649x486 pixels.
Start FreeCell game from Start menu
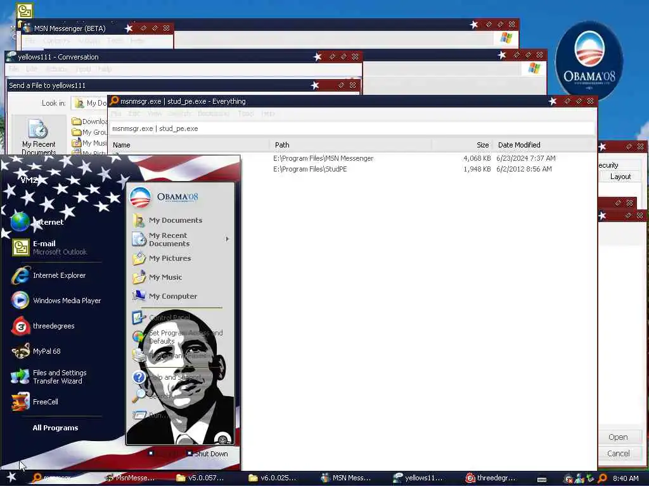[x=35, y=402]
